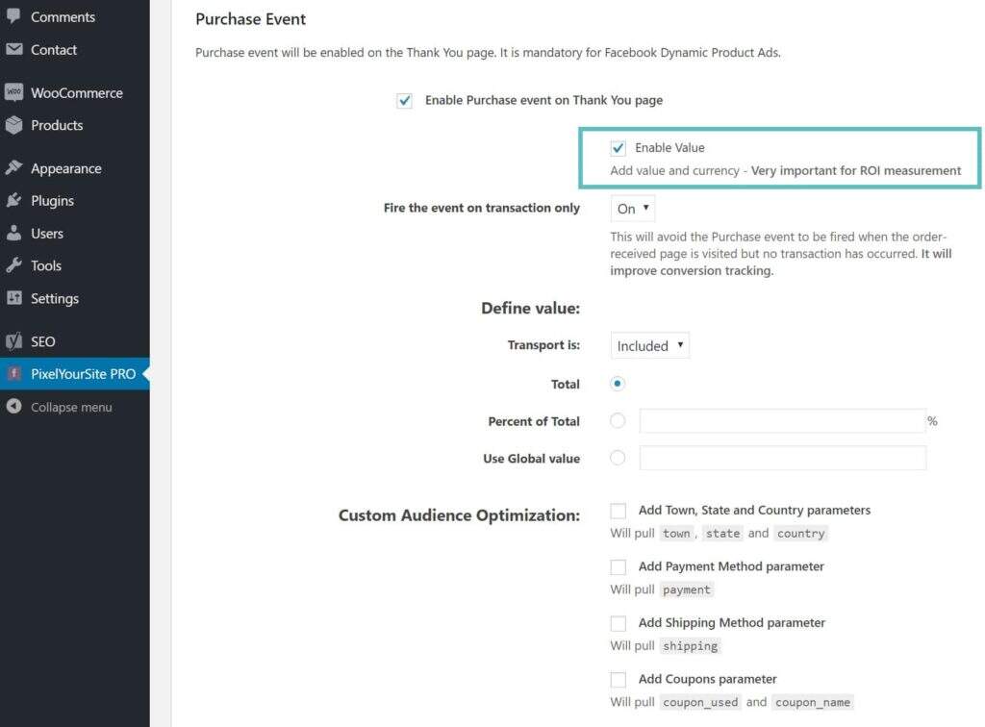Screen dimensions: 985x727
Task: Open the Fire the event on transaction dropdown
Action: point(633,209)
